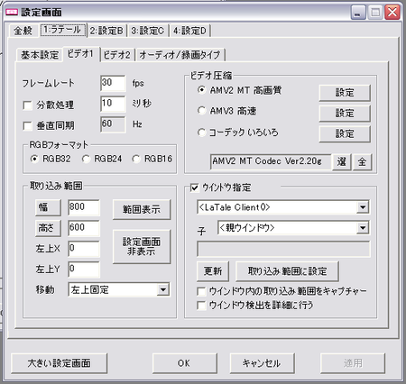Minimize the 設定画面 window

point(358,13)
